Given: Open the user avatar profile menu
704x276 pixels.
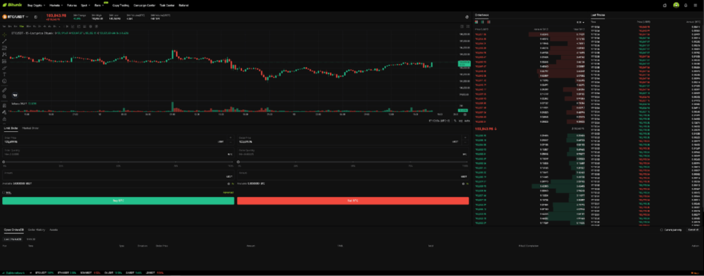Looking at the screenshot, I should pos(676,5).
